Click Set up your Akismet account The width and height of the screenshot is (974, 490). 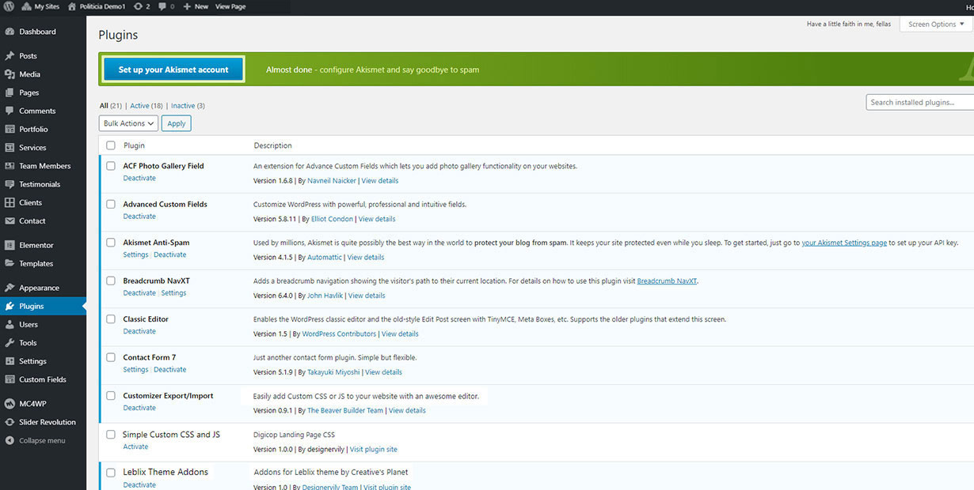173,70
